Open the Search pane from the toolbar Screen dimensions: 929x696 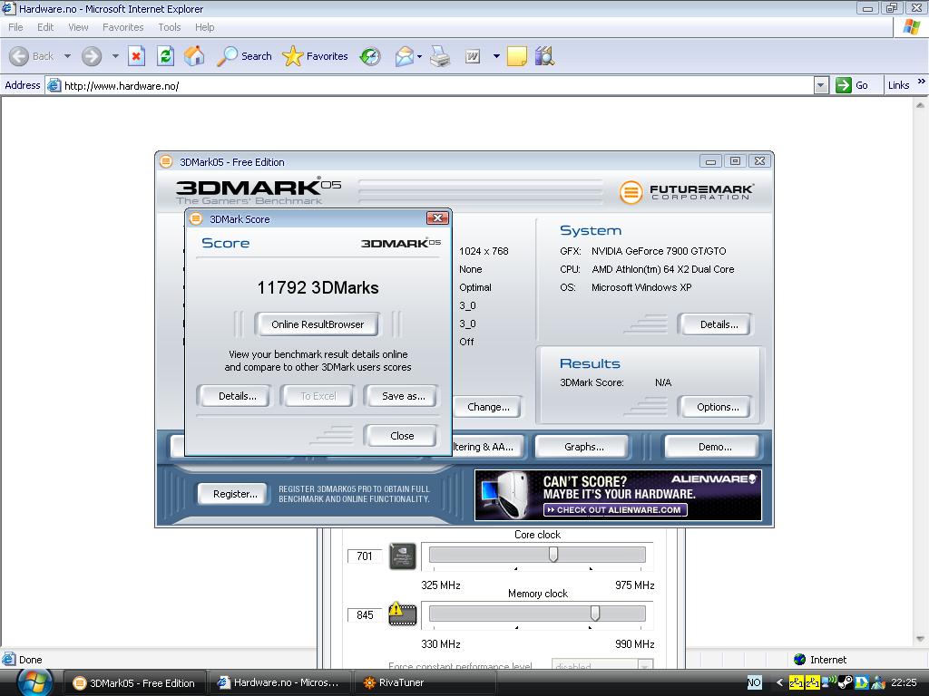pyautogui.click(x=244, y=56)
